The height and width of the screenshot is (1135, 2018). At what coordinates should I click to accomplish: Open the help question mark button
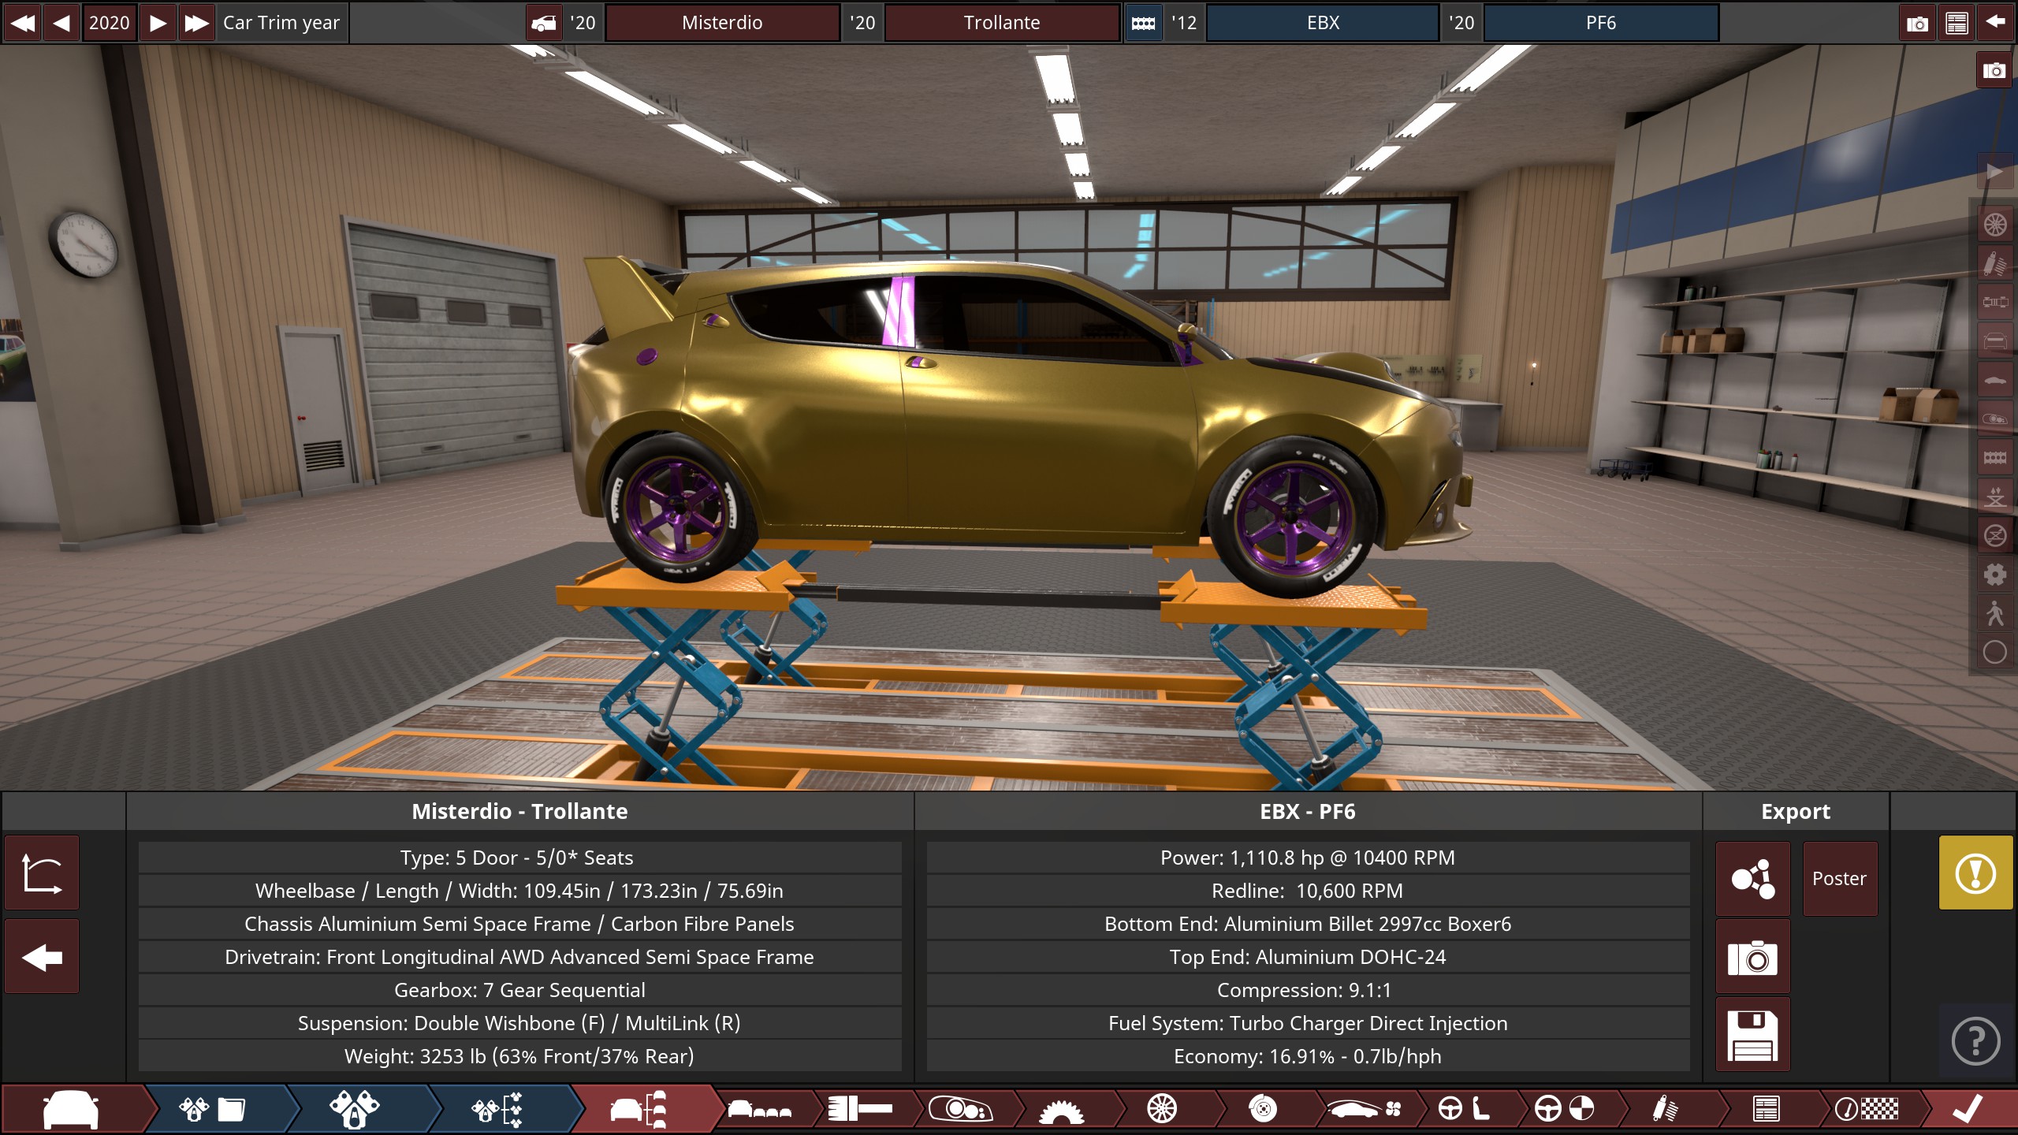[1975, 1041]
